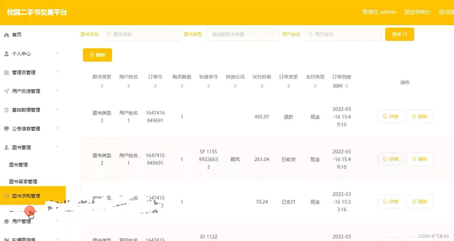Click the home icon beside 首页
Image resolution: width=454 pixels, height=241 pixels.
(6, 35)
